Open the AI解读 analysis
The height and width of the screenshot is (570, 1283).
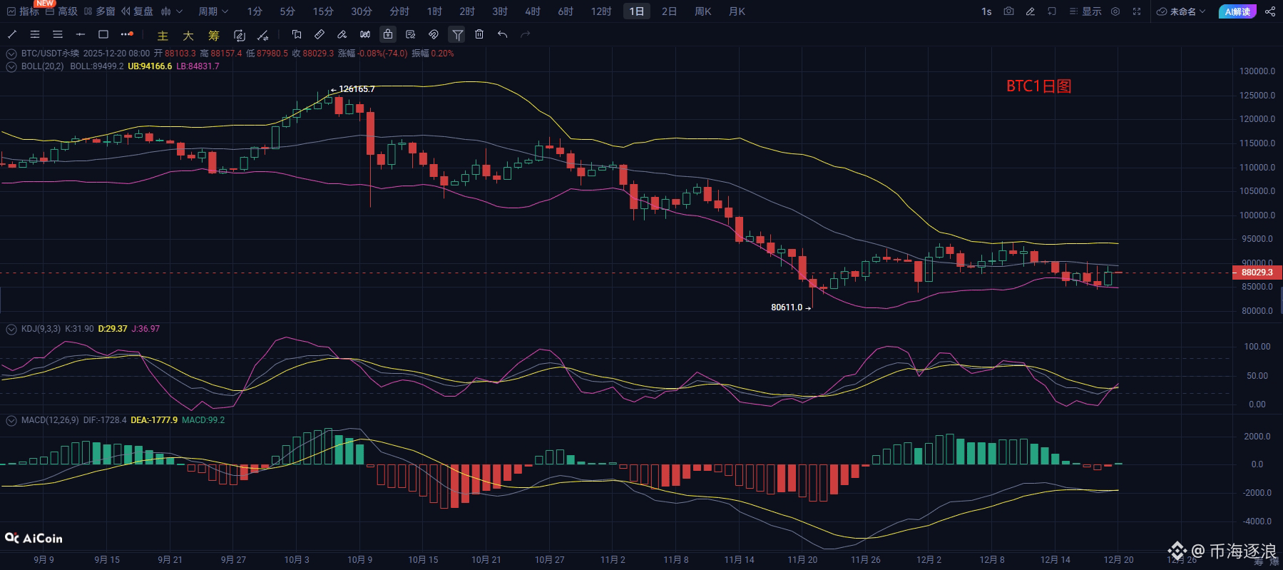point(1237,11)
